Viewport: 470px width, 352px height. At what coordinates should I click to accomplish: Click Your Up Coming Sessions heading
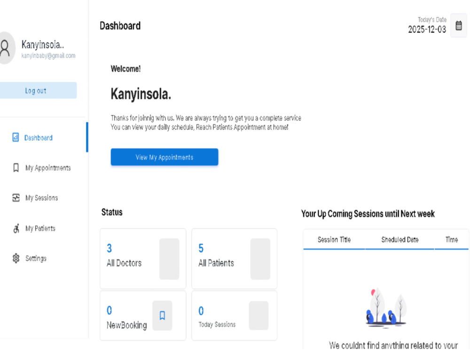coord(368,214)
